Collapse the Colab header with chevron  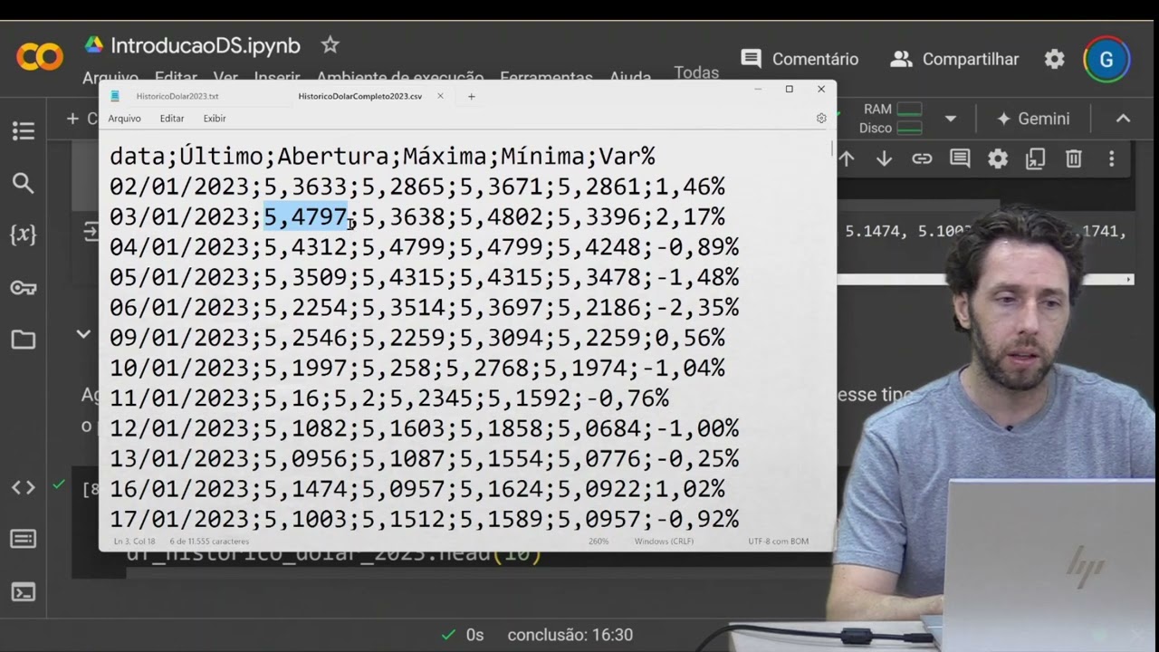click(1123, 119)
